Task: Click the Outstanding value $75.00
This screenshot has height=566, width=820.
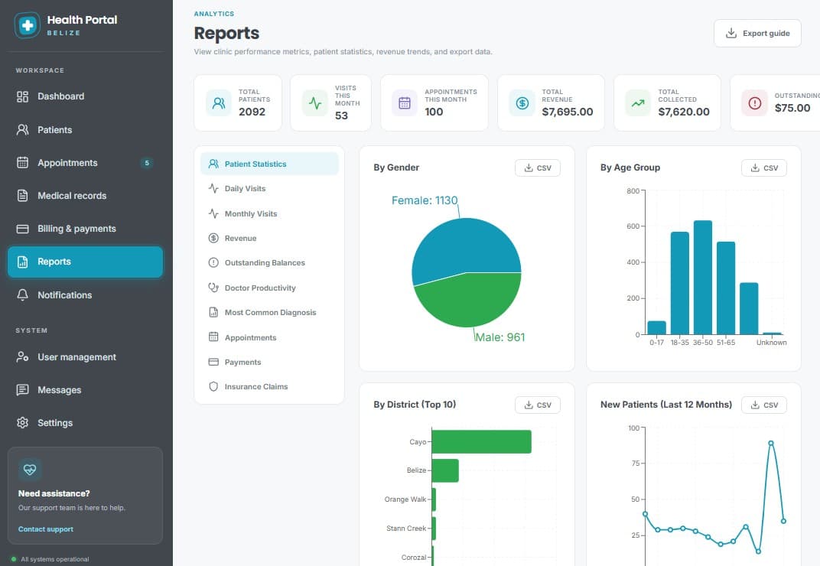Action: tap(792, 108)
